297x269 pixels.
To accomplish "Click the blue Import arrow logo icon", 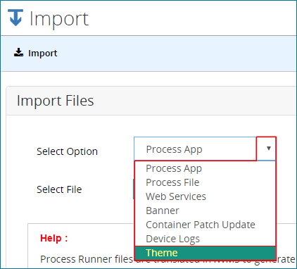I will pos(15,18).
